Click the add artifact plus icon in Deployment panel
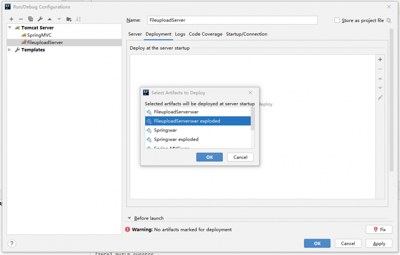400x255 pixels. point(380,60)
